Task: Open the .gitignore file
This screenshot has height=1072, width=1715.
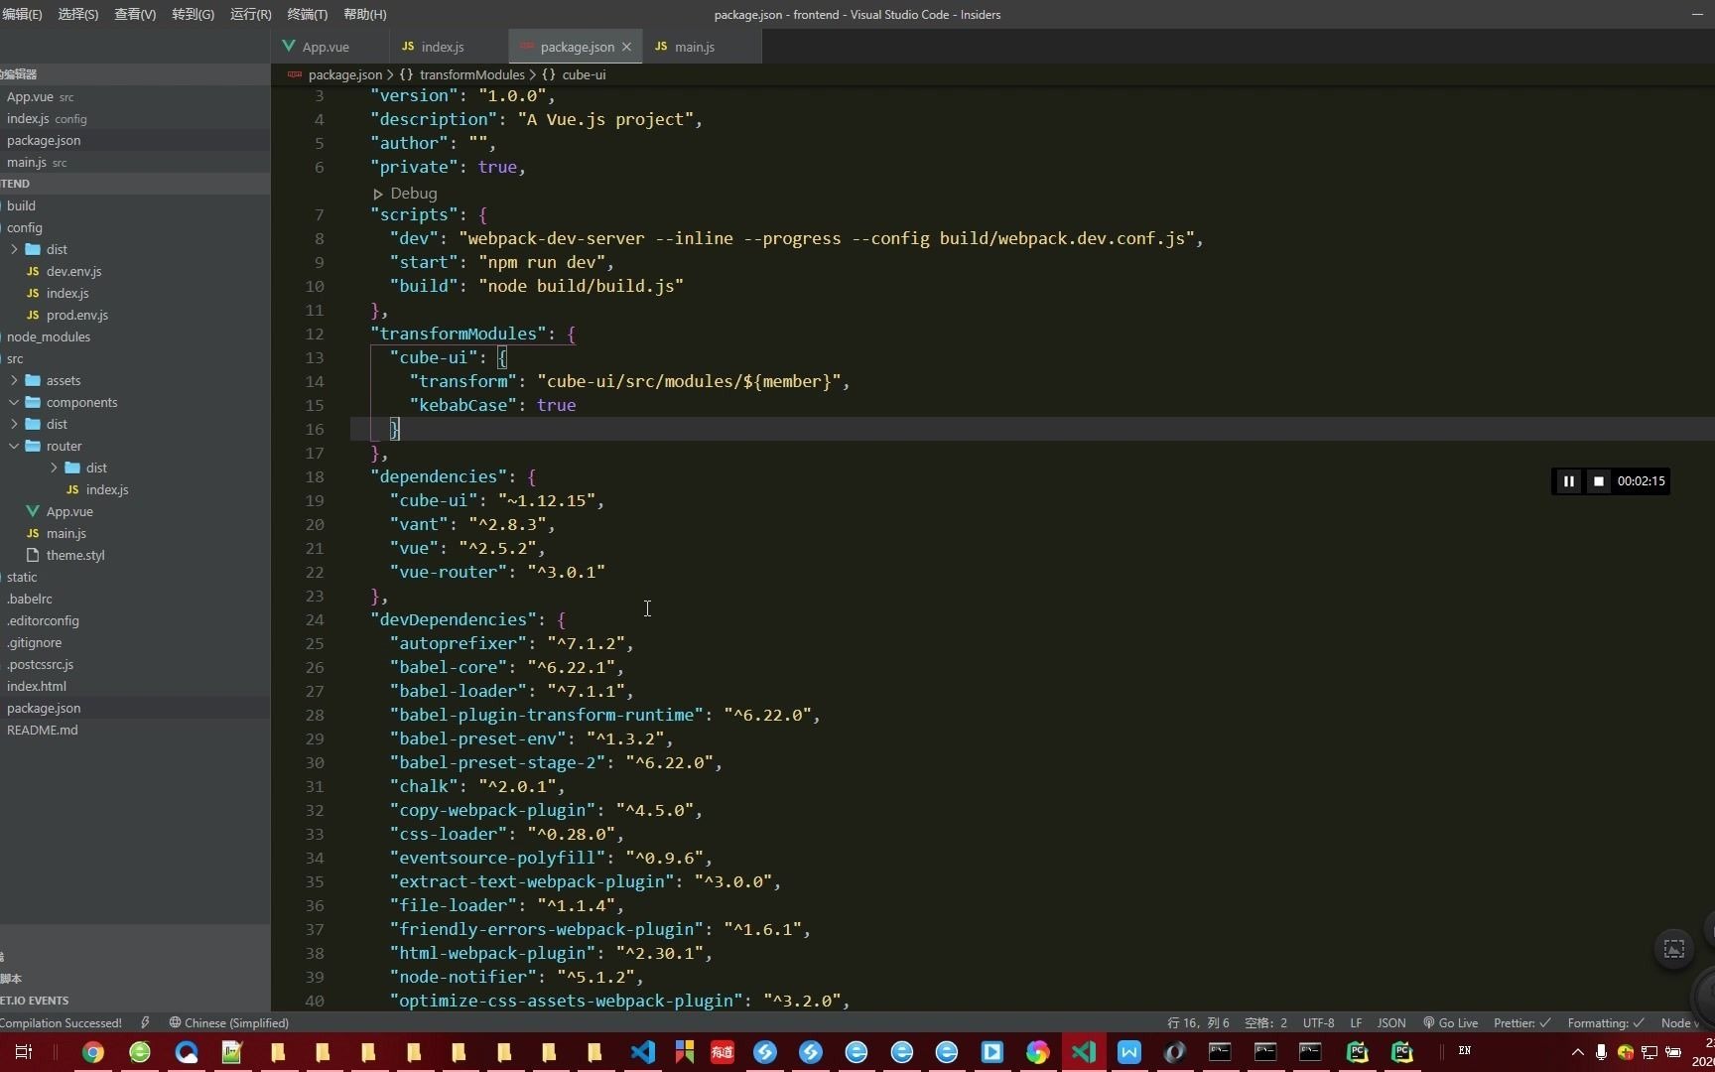Action: click(x=34, y=642)
